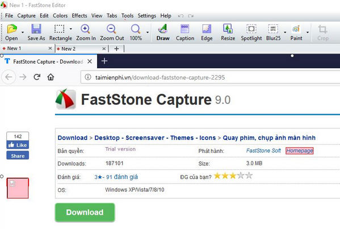Open Quay phim, chụp ảnh màn hình link
The height and width of the screenshot is (229, 340).
pos(269,138)
